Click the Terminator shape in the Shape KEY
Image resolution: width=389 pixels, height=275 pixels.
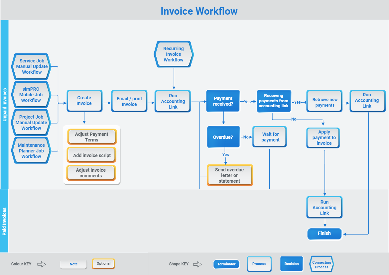coord(226,264)
